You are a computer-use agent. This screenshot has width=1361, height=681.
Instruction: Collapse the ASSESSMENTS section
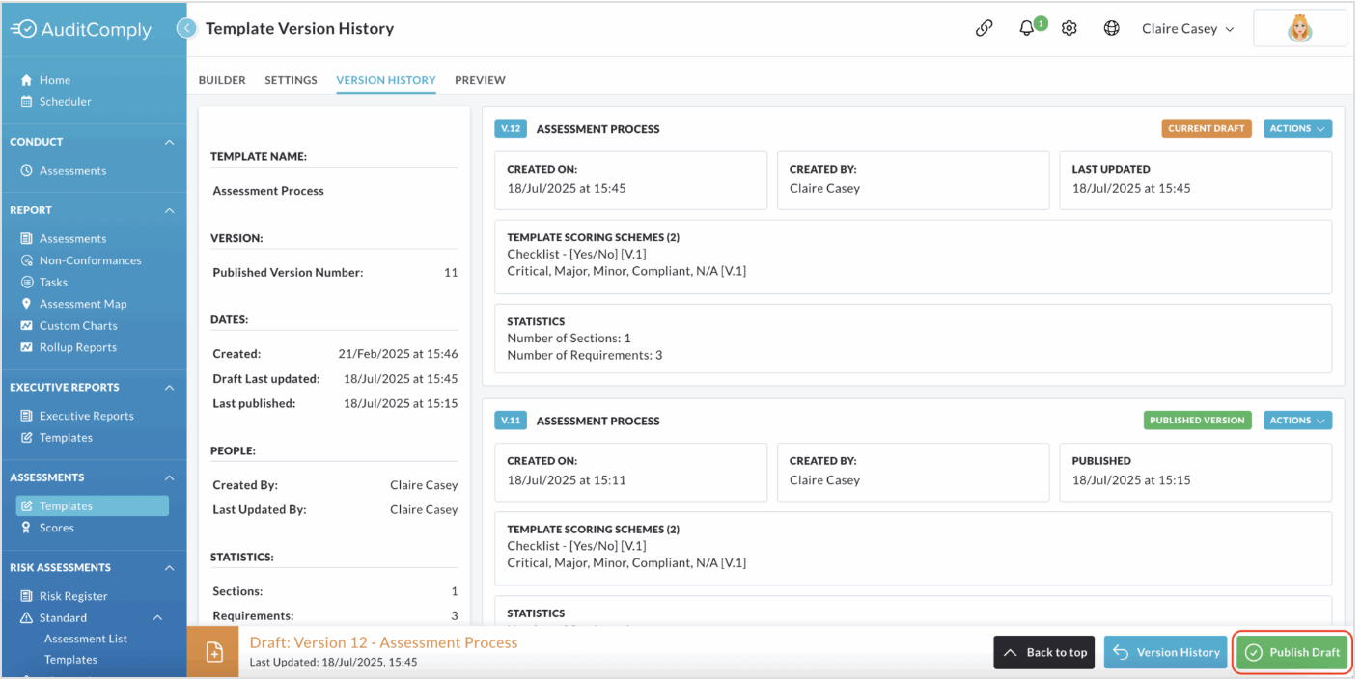pos(170,477)
